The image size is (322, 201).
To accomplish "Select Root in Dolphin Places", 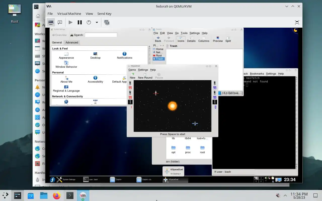I will pyautogui.click(x=158, y=56).
